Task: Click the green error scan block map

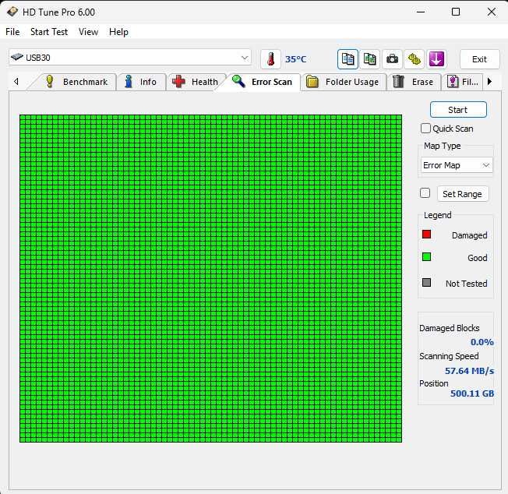Action: click(x=210, y=278)
